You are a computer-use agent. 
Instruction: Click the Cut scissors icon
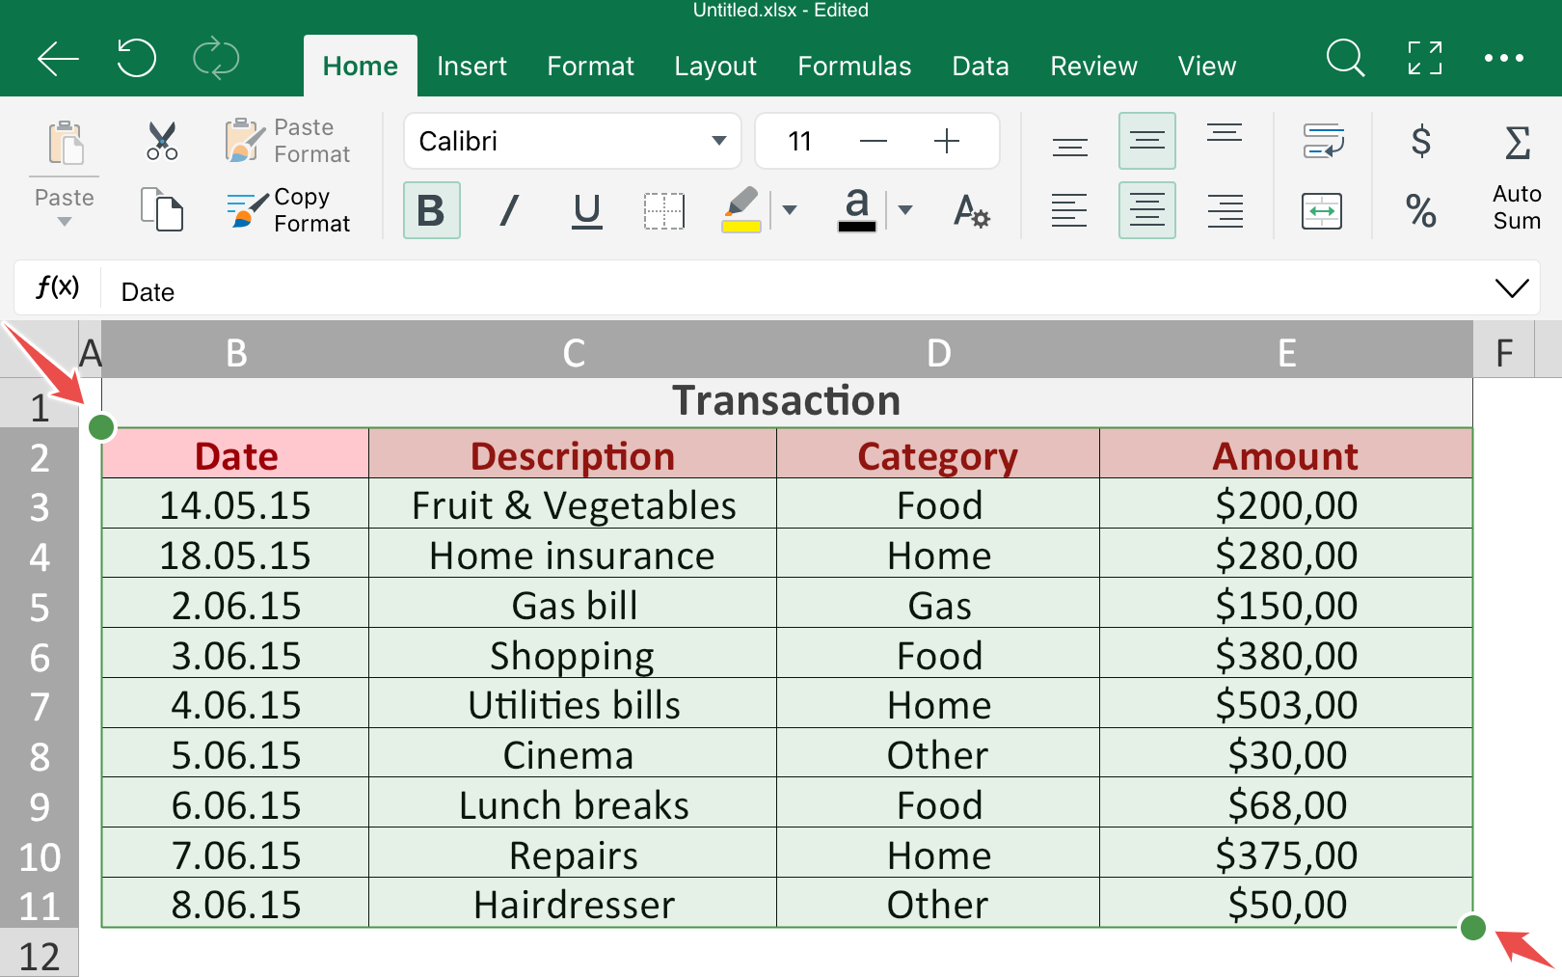coord(162,141)
